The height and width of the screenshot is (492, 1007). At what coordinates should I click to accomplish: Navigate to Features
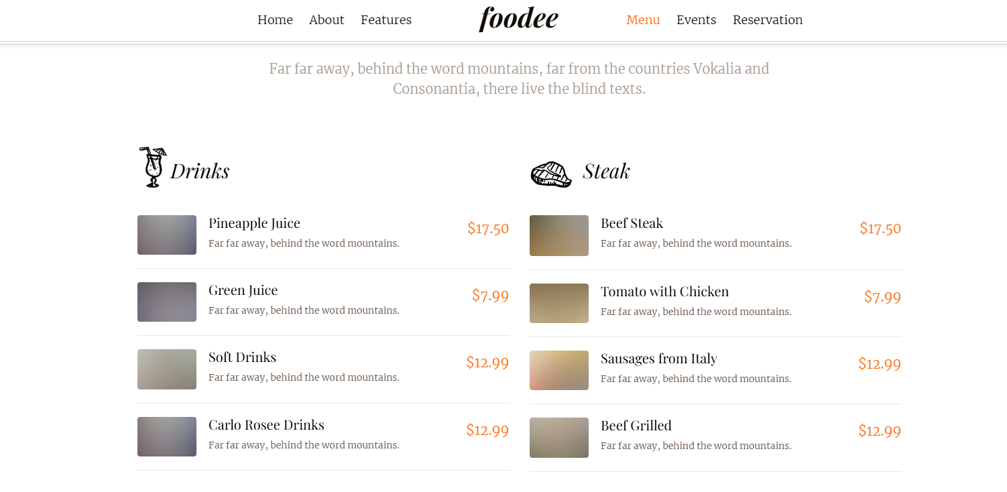point(386,20)
